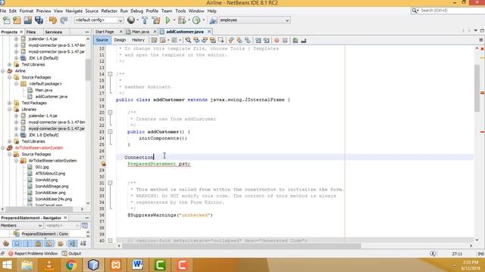
Task: Open XAMPP from the taskbar
Action: [115, 265]
